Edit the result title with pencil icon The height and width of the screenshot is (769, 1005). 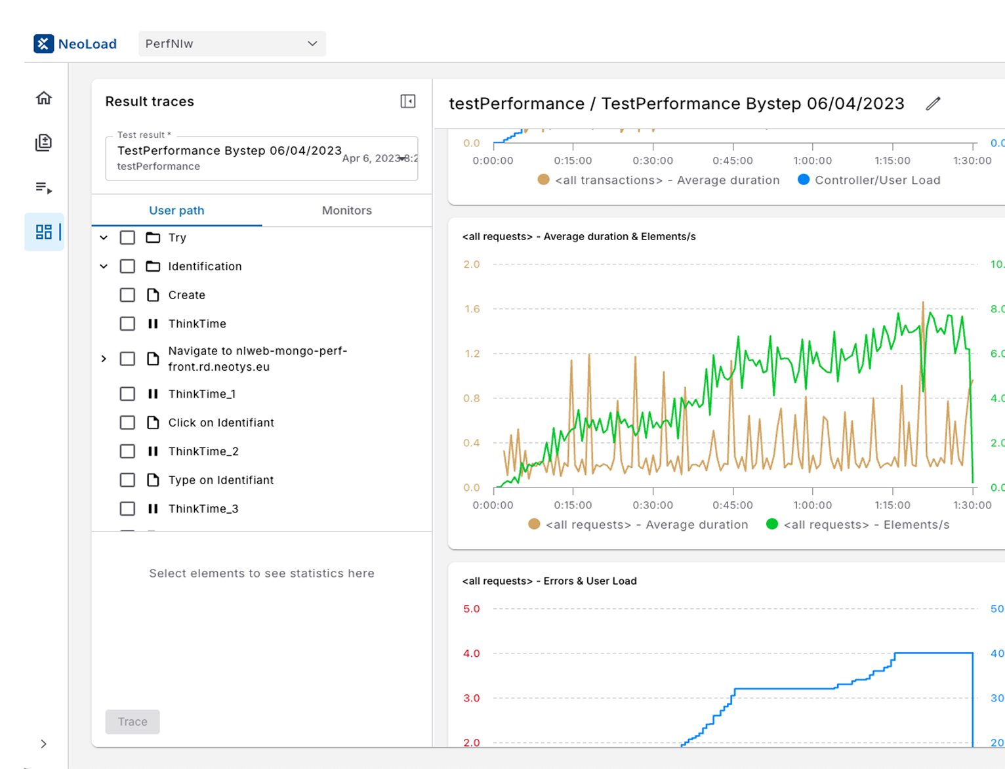pyautogui.click(x=933, y=104)
